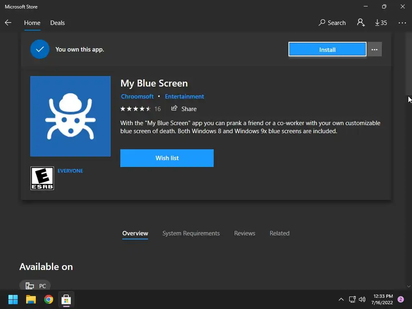Click the PC availability badge
412x309 pixels.
click(35, 285)
